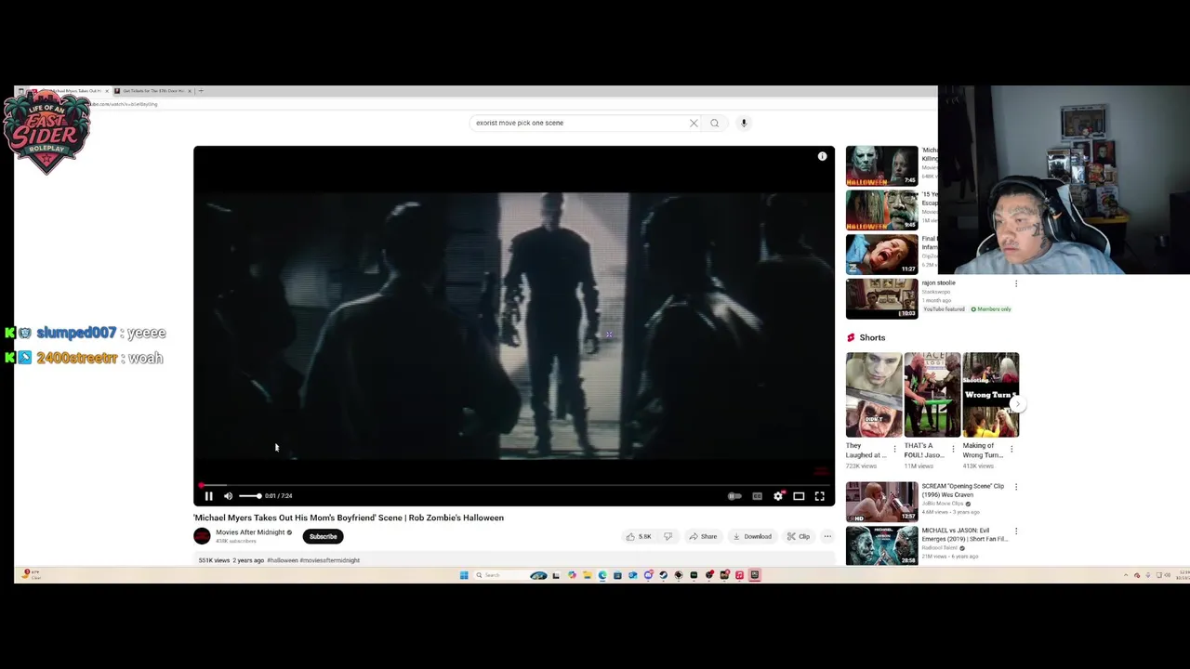This screenshot has height=669, width=1190.
Task: Open the pink music note app in taskbar
Action: [739, 575]
